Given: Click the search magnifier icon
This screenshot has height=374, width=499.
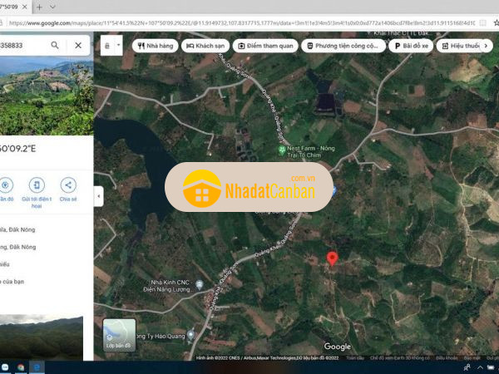Looking at the screenshot, I should (55, 45).
